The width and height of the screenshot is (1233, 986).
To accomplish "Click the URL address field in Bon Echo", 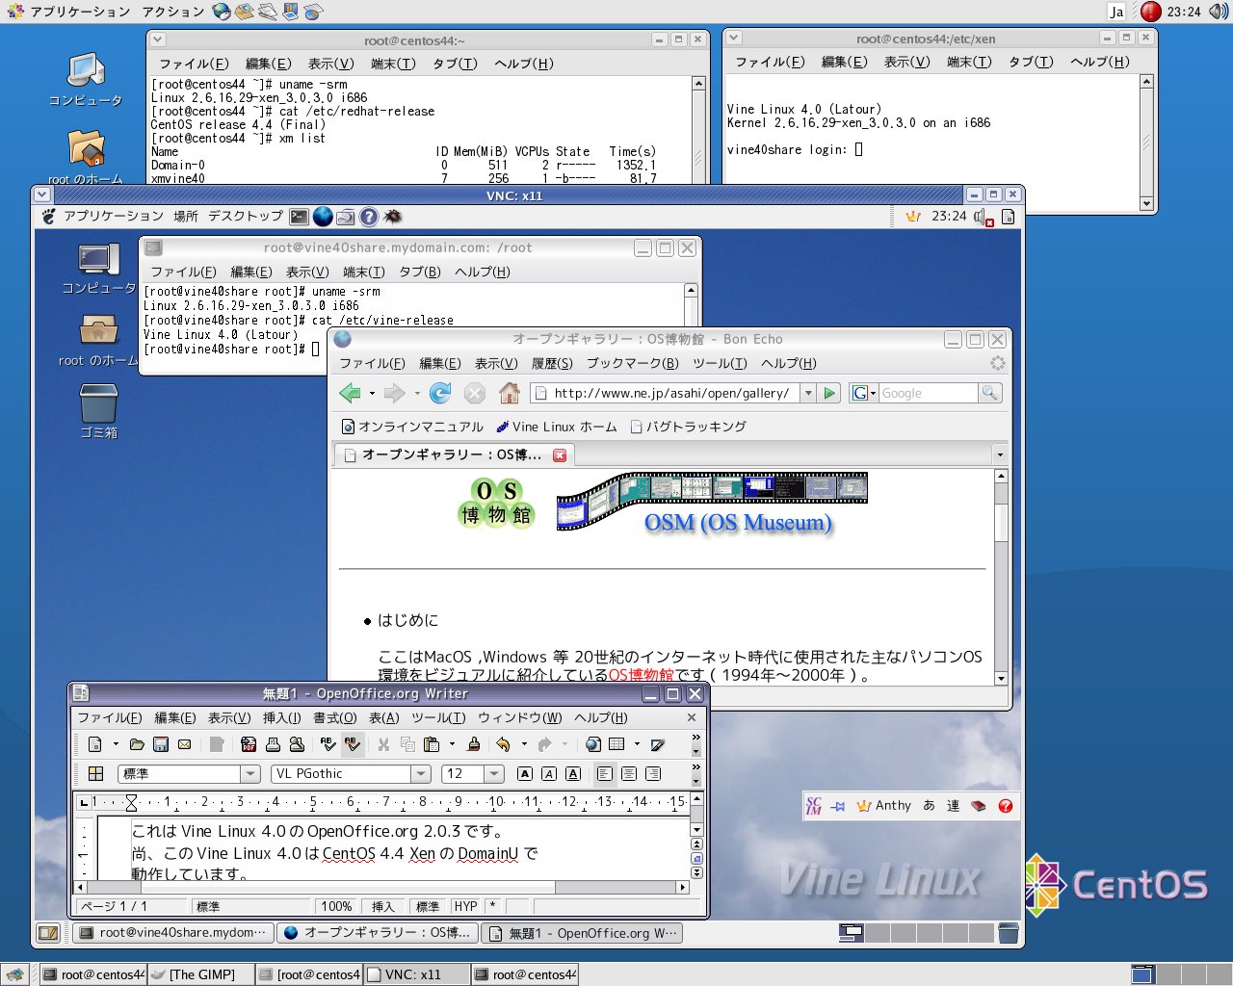I will click(665, 393).
